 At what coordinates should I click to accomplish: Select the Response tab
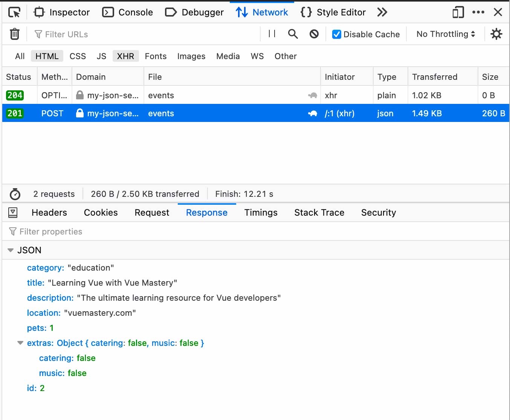coord(207,213)
